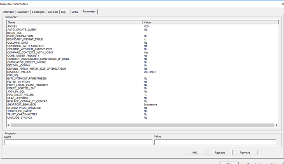Select the UNICODE_STRINGS parameter

[x=20, y=117]
